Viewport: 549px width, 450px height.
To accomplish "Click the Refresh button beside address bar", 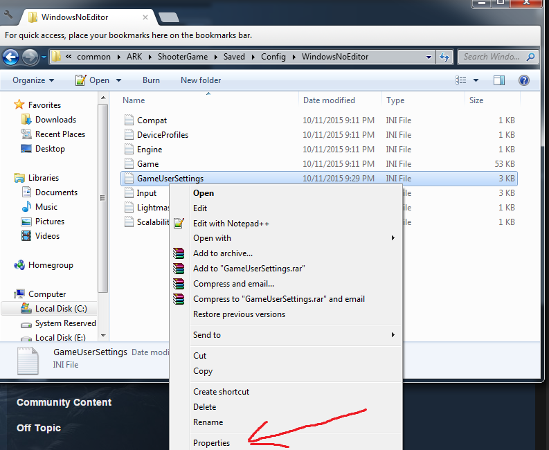I will click(444, 57).
